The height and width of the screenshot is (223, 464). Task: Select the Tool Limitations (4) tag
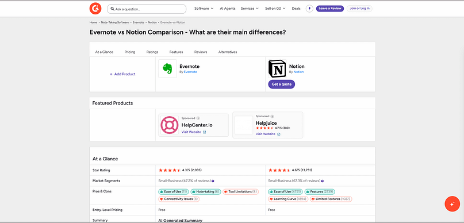point(240,191)
